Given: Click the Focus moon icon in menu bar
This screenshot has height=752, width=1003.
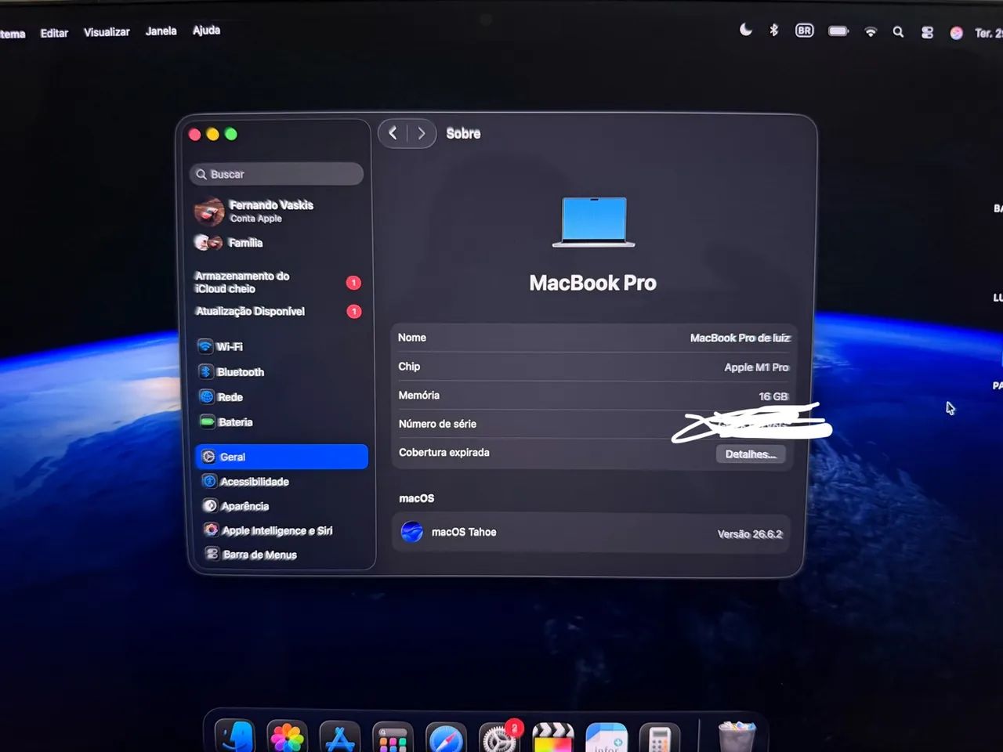Looking at the screenshot, I should tap(746, 30).
